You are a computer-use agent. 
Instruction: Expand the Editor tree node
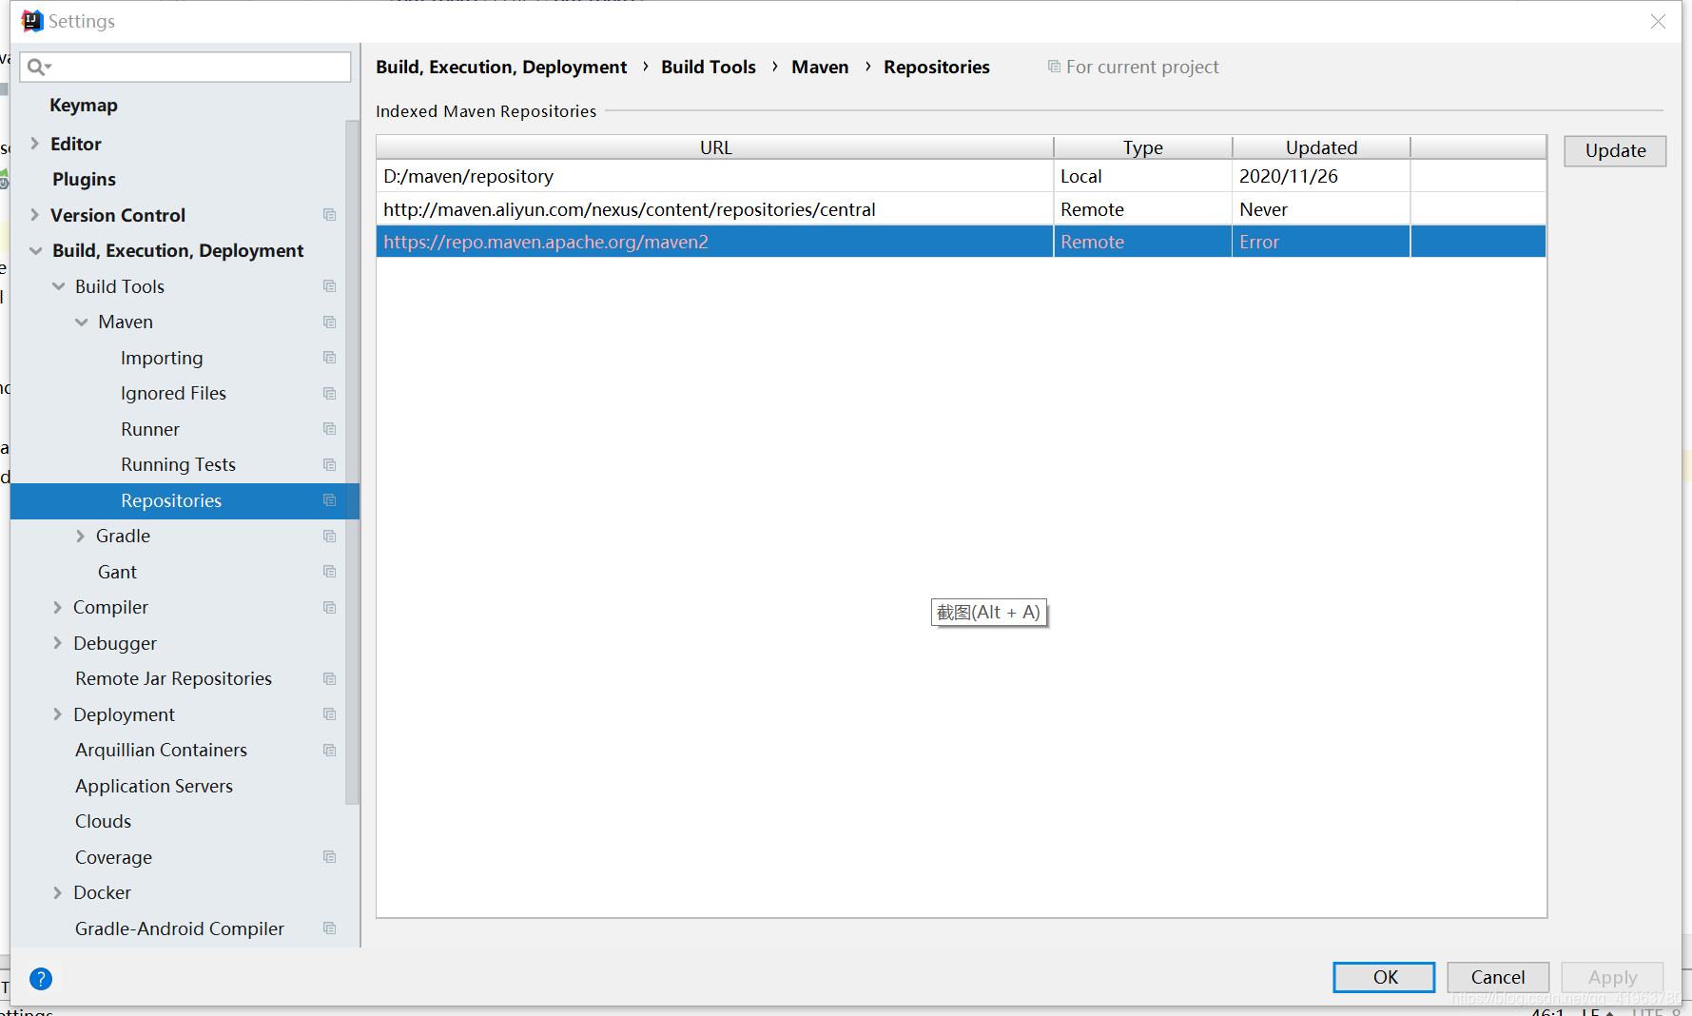pos(35,144)
